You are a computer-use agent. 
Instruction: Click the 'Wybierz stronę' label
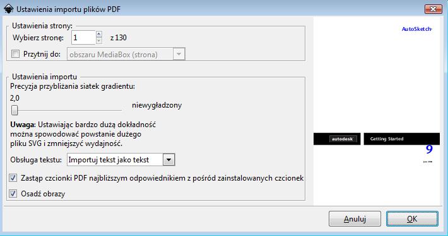[38, 38]
